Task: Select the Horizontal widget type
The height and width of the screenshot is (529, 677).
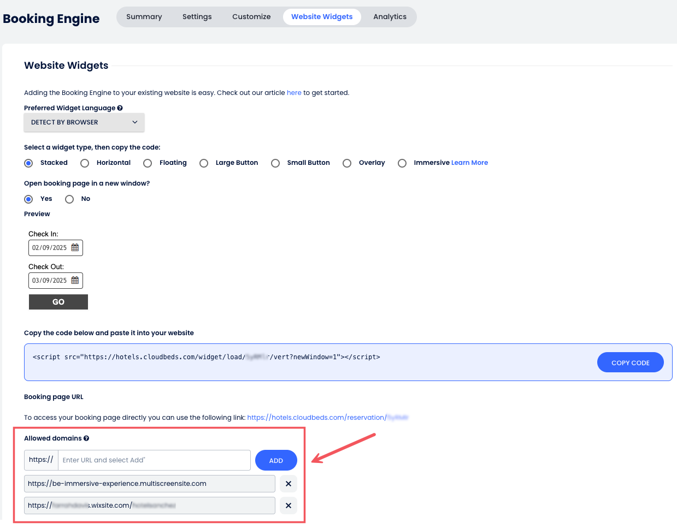Action: (85, 163)
